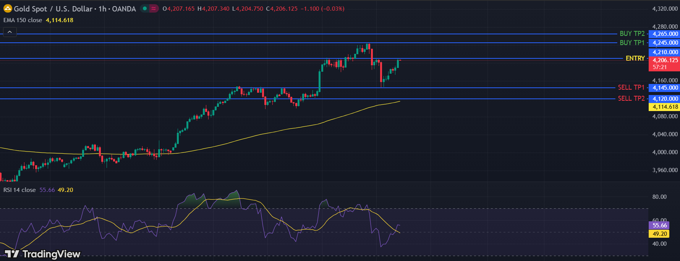Click the TradingView logo
Viewport: 680px width, 261px height.
tap(42, 254)
